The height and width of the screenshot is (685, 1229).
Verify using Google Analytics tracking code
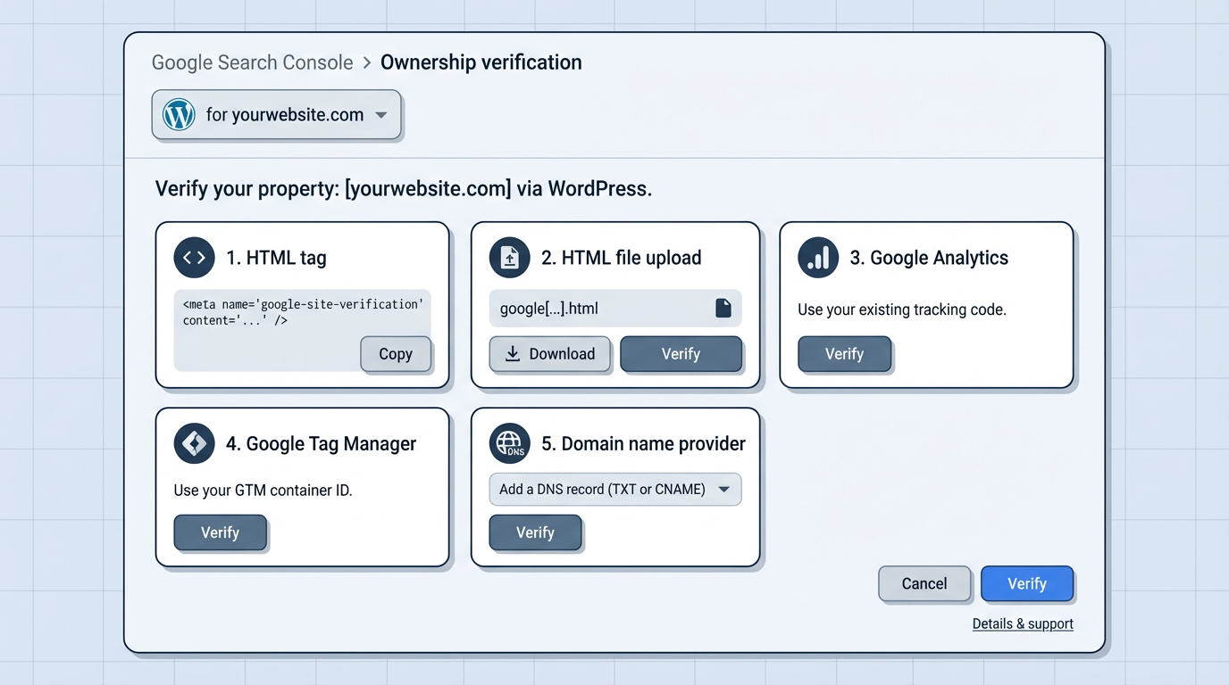click(x=844, y=354)
